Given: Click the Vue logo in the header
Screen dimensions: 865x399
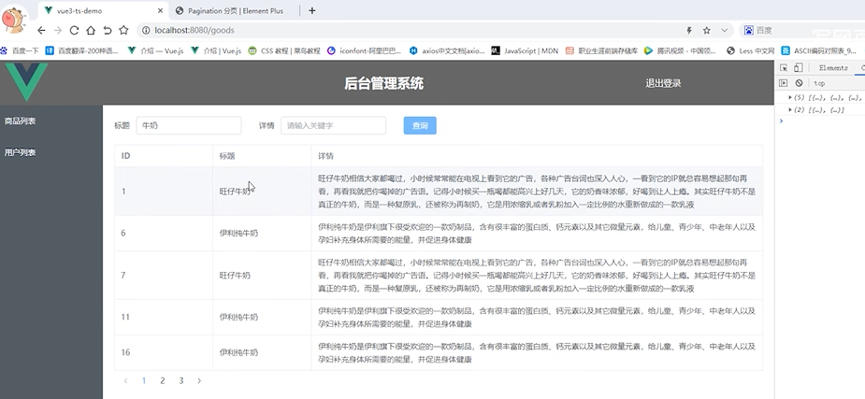Looking at the screenshot, I should [26, 81].
